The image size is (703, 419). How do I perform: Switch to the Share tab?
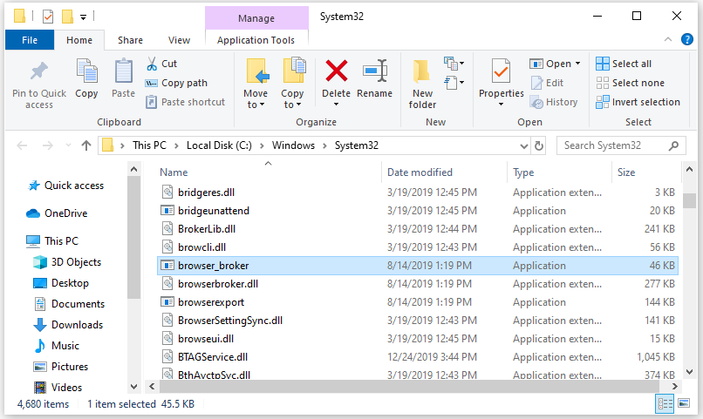click(x=130, y=40)
